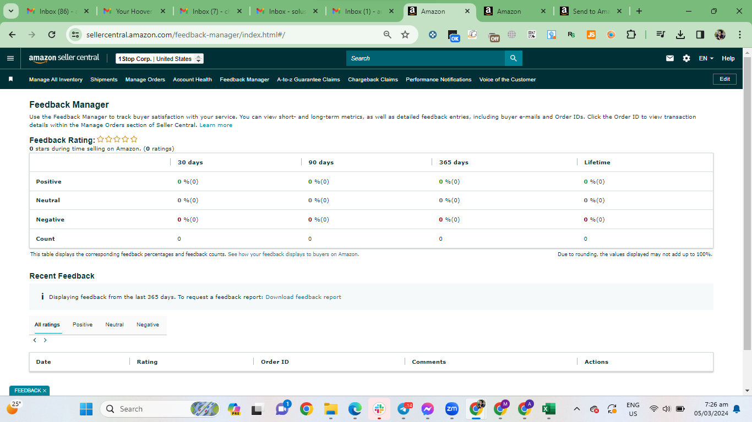Reload the page in Chrome
The image size is (752, 422).
[x=52, y=35]
